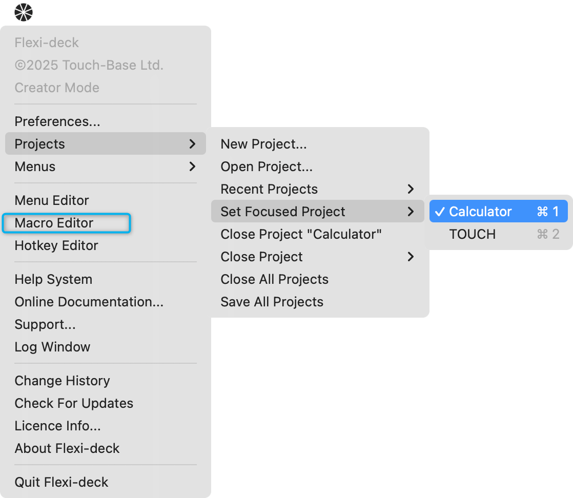This screenshot has width=573, height=498.
Task: Open the Menu Editor
Action: [x=52, y=200]
